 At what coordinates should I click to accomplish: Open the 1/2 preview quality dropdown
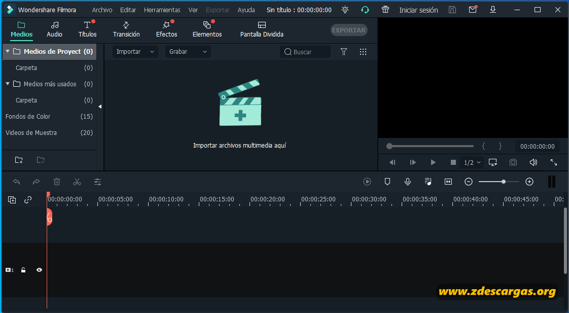click(472, 162)
